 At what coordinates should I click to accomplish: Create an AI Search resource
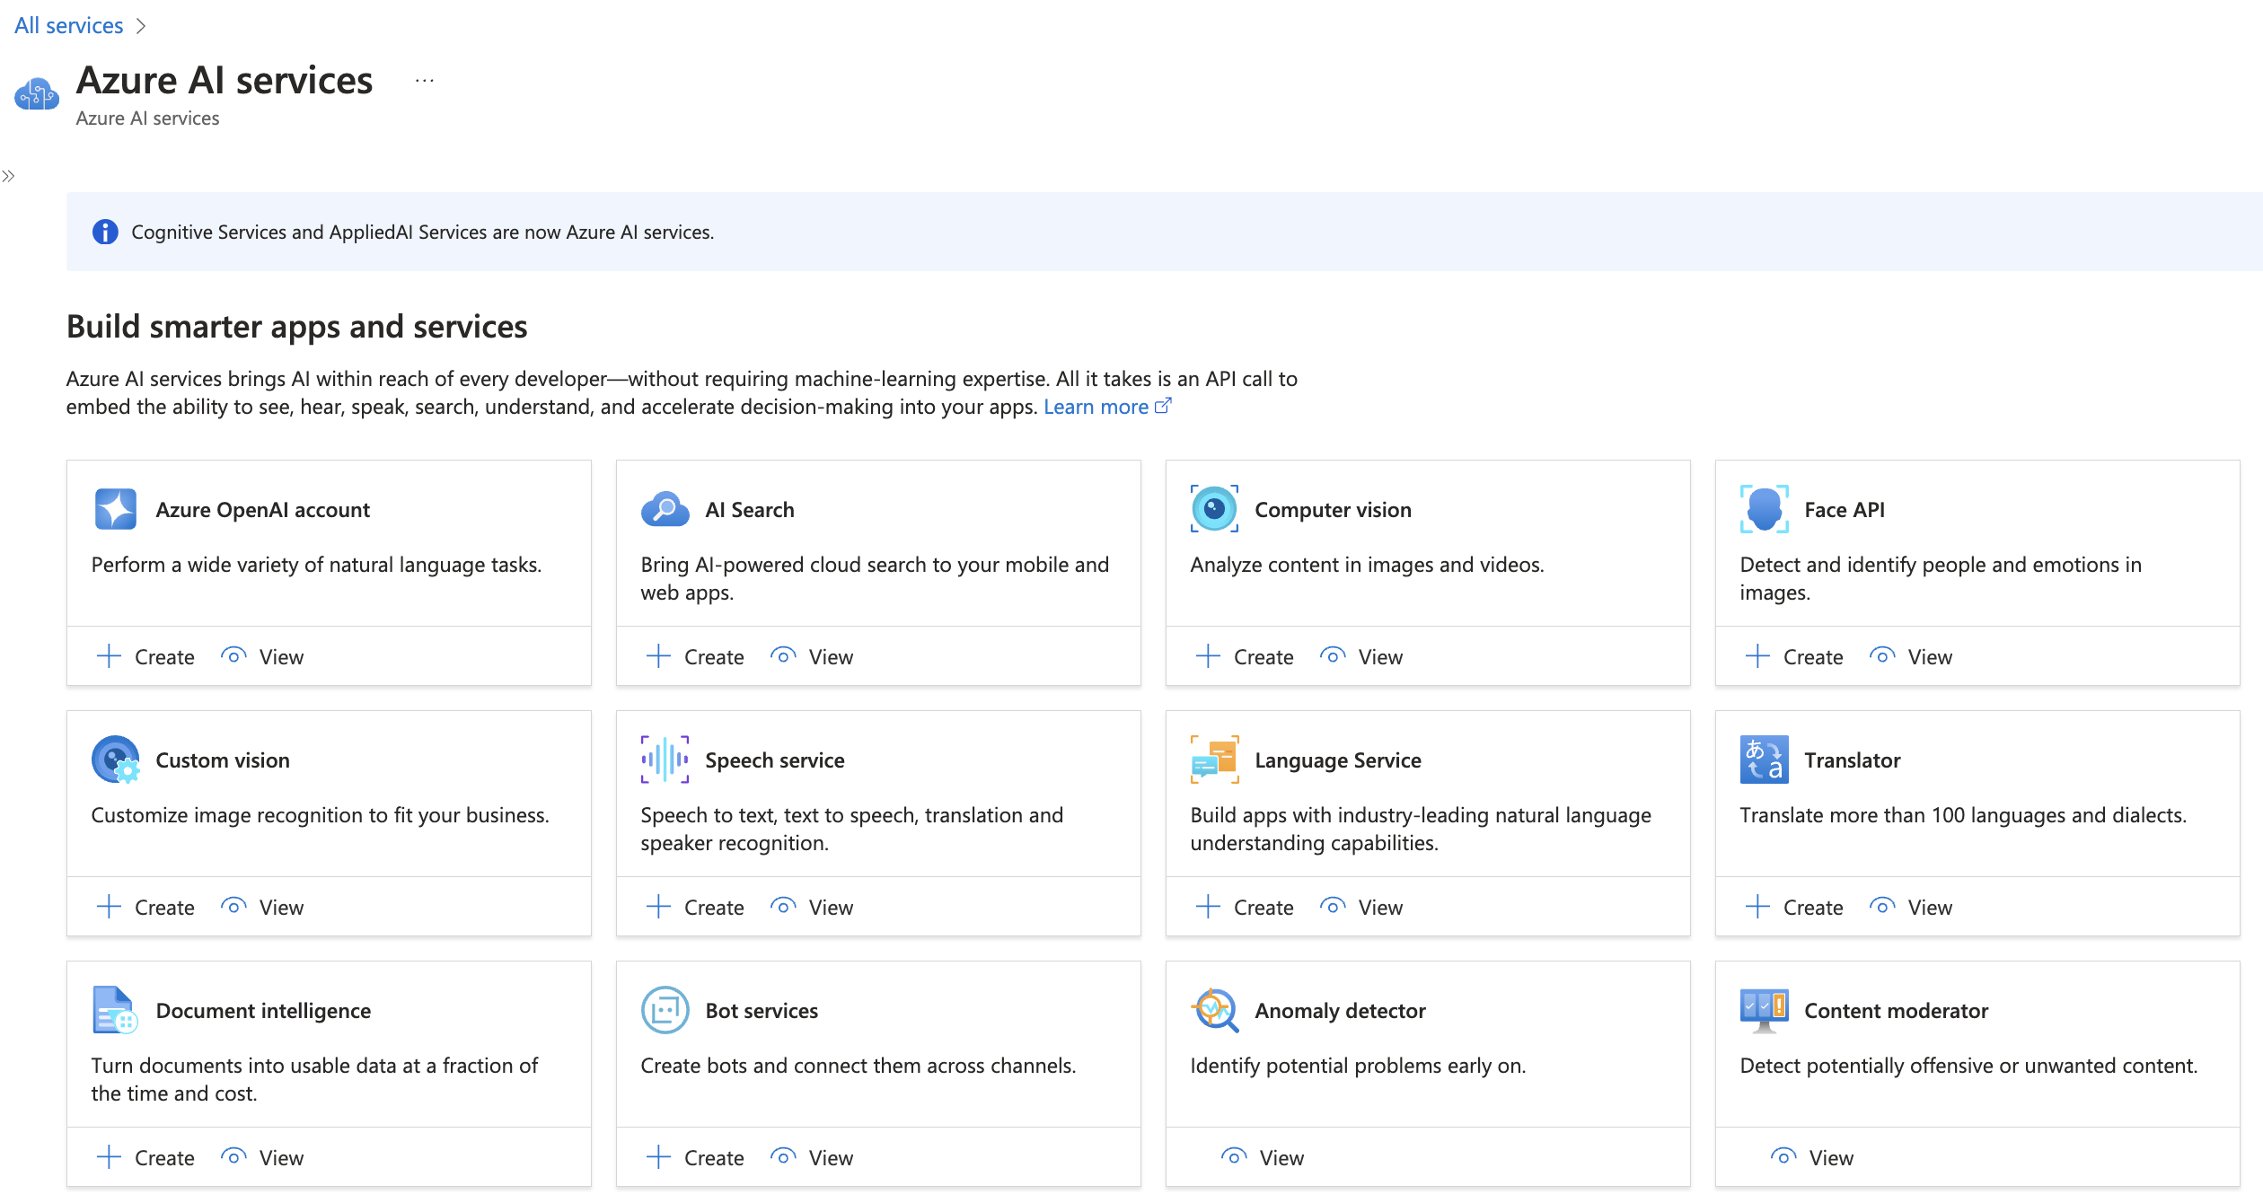pos(695,656)
